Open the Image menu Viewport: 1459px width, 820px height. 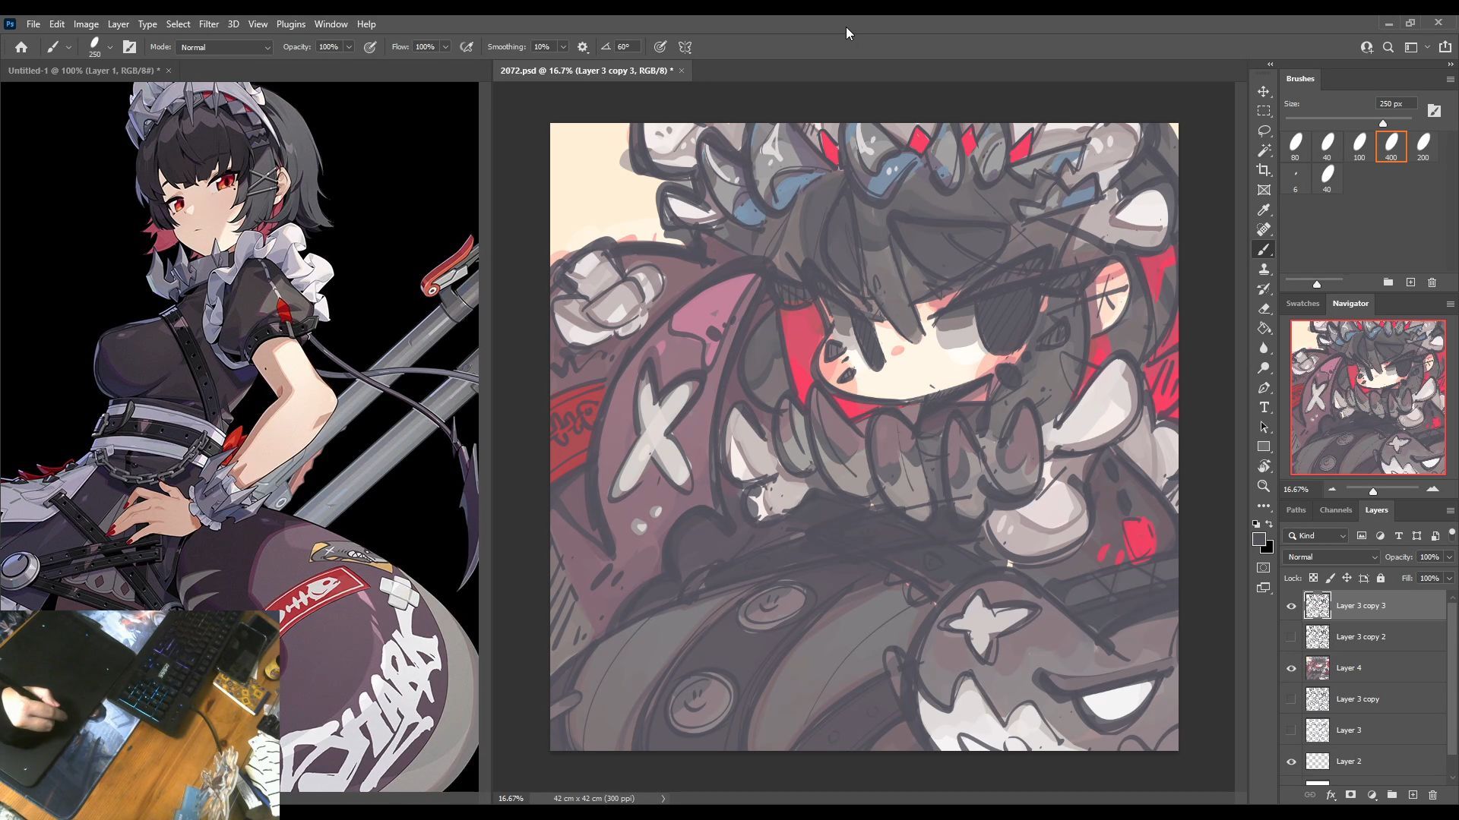[86, 24]
